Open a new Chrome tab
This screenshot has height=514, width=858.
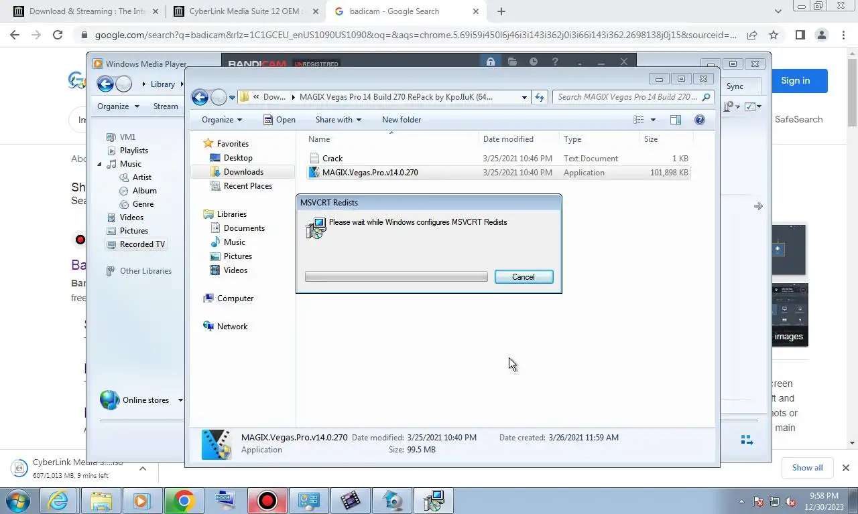[501, 11]
